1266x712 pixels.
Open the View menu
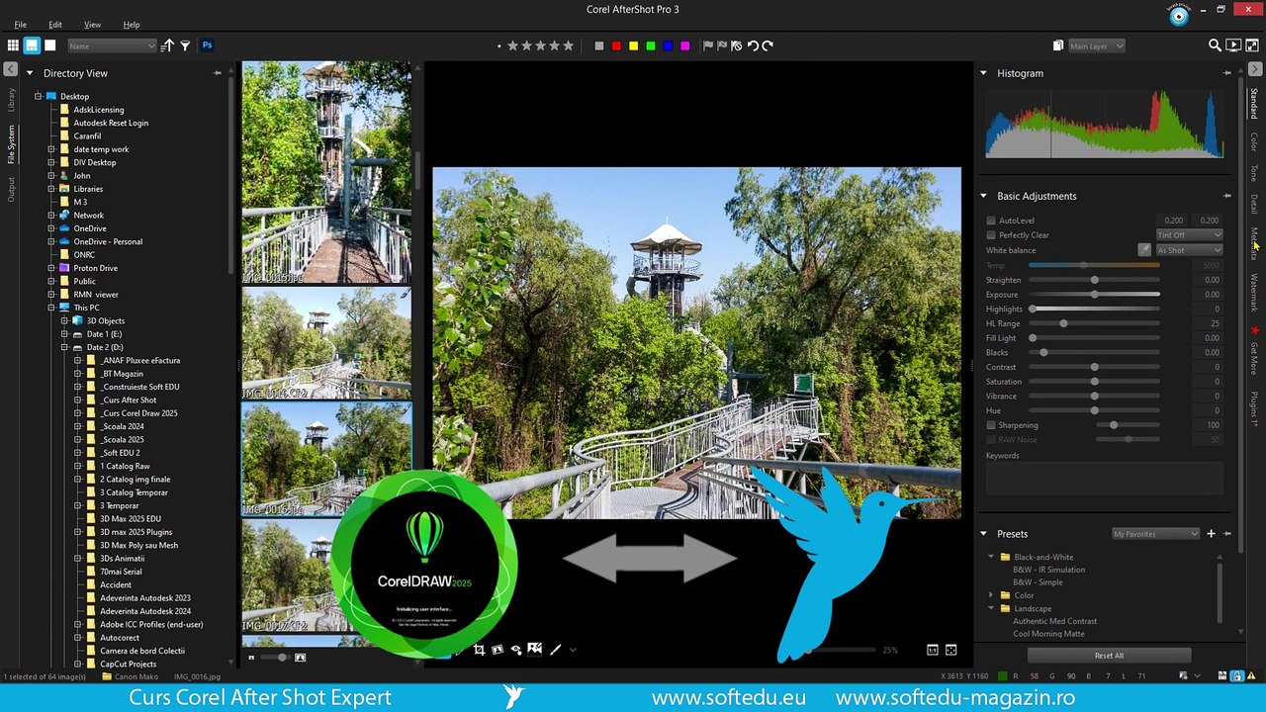[92, 25]
